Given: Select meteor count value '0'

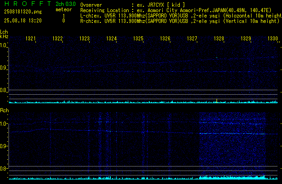Looking at the screenshot, I should click(x=64, y=21).
